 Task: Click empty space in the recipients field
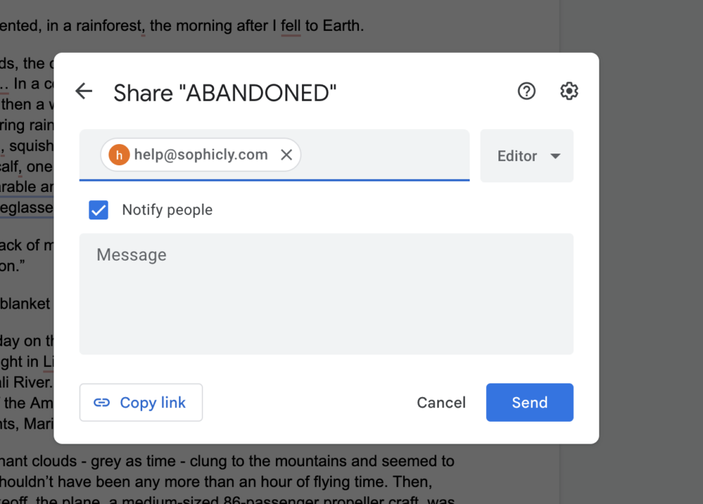pyautogui.click(x=384, y=155)
